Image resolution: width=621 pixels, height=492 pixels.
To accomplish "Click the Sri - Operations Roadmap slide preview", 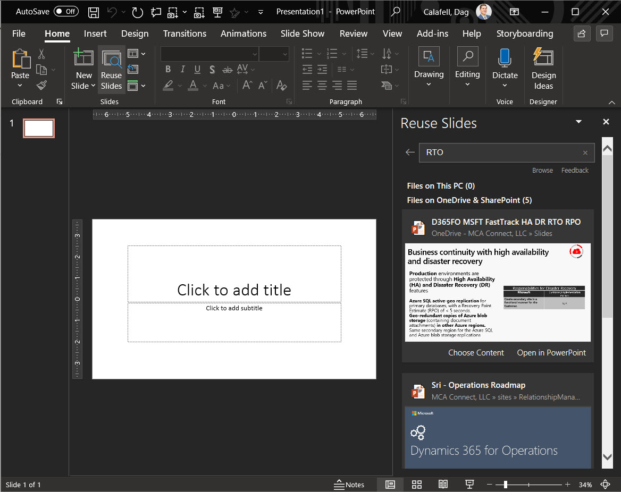I will (498, 438).
